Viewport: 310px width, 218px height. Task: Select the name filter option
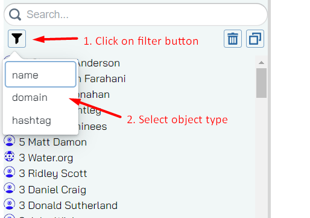point(40,74)
